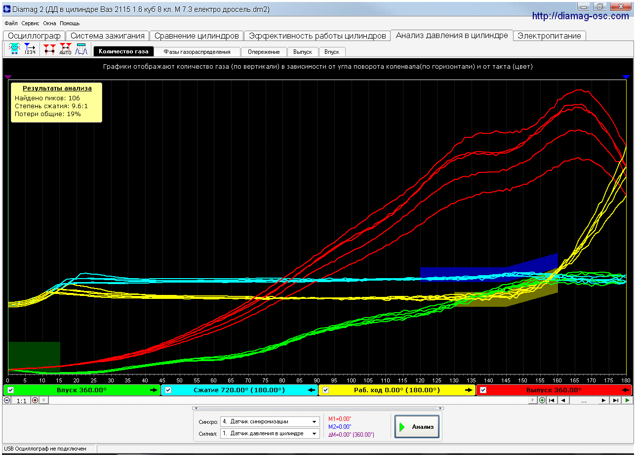Click the zoom out minus icon
Screen dimensions: 636x455
[7, 400]
